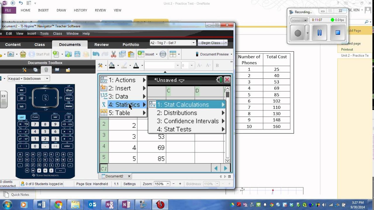This screenshot has width=374, height=210.
Task: Open Word from the Windows taskbar
Action: [x=41, y=205]
